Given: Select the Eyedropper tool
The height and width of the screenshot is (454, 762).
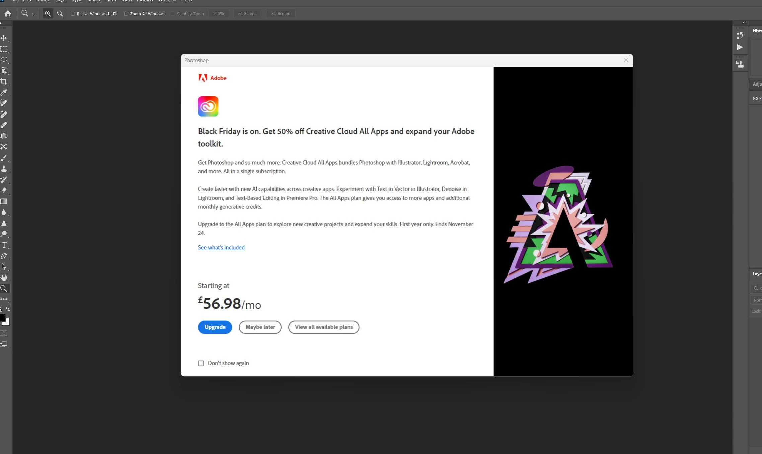Looking at the screenshot, I should click(4, 92).
